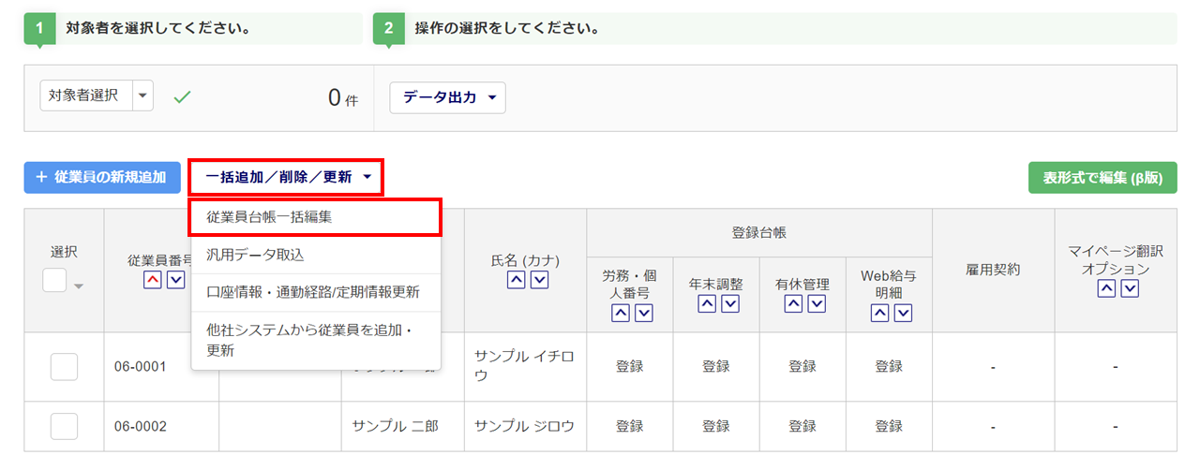Sort Web給与明細 column descending
1200x455 pixels.
[903, 314]
